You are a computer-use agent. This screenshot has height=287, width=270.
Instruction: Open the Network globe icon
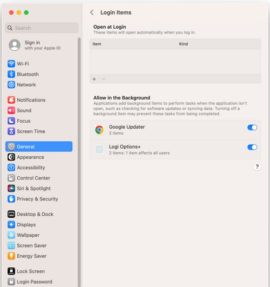(11, 85)
